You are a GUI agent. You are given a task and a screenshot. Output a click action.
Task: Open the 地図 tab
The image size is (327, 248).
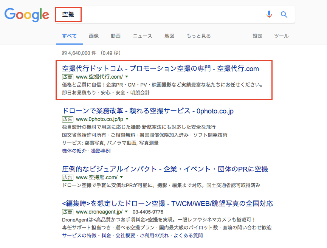(169, 36)
